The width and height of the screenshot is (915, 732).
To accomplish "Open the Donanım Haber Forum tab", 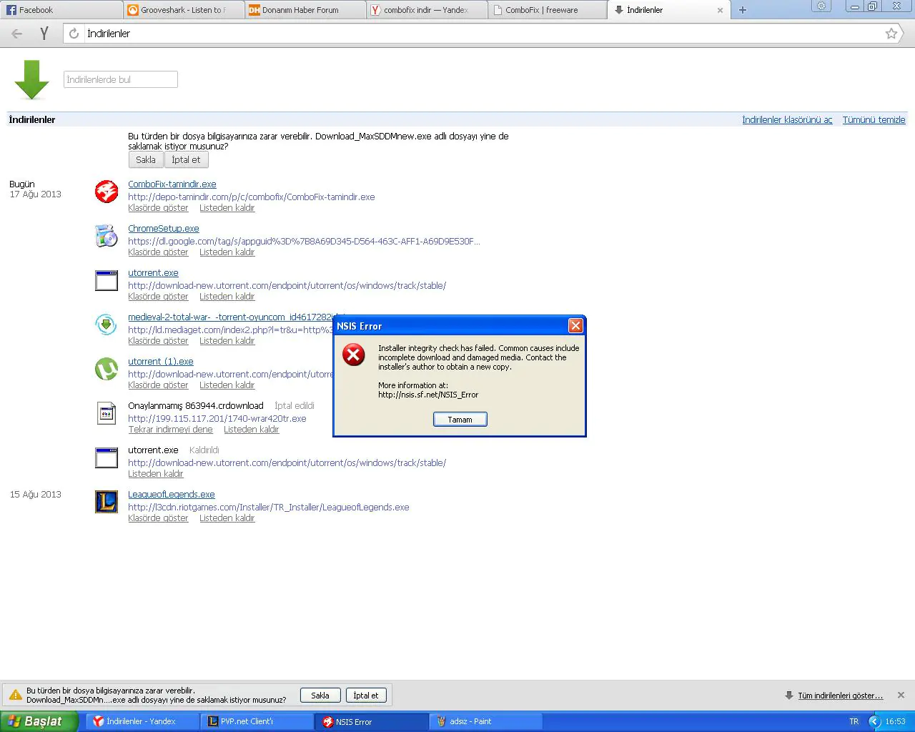I will point(305,10).
